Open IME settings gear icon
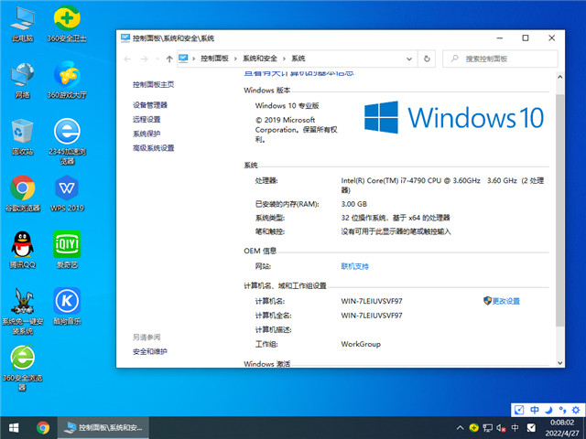The height and width of the screenshot is (439, 586). pos(576,410)
